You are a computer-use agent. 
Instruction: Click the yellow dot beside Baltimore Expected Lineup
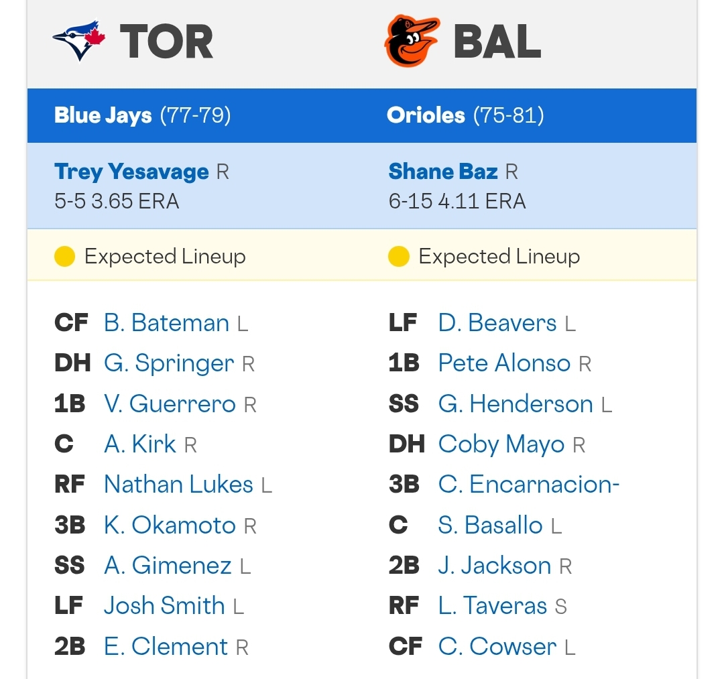tap(399, 256)
